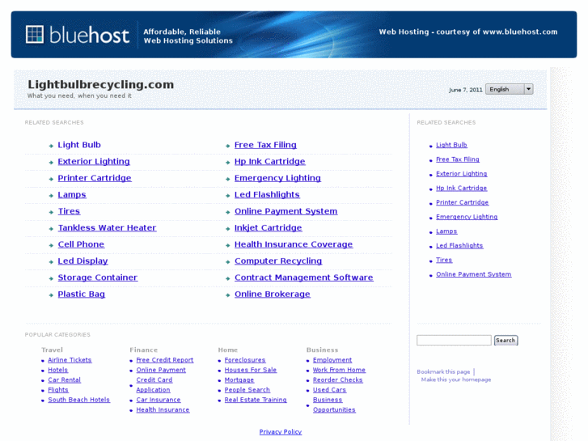Click the sidebar Free Tax Filing link
This screenshot has height=441, width=588.
pyautogui.click(x=458, y=159)
